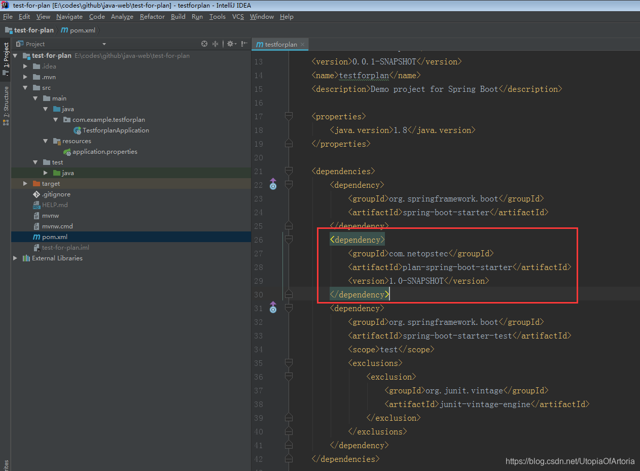Hide the Project tool window with pin icon
The image size is (640, 471).
(244, 44)
